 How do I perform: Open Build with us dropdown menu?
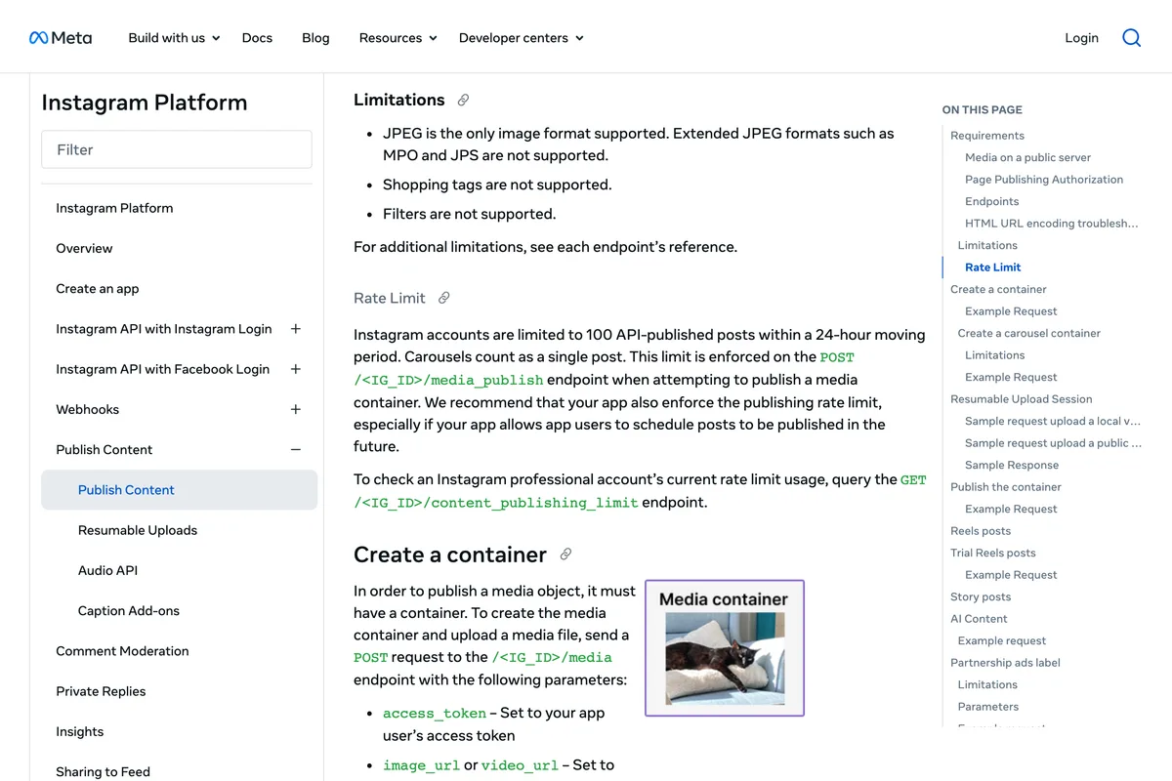174,38
